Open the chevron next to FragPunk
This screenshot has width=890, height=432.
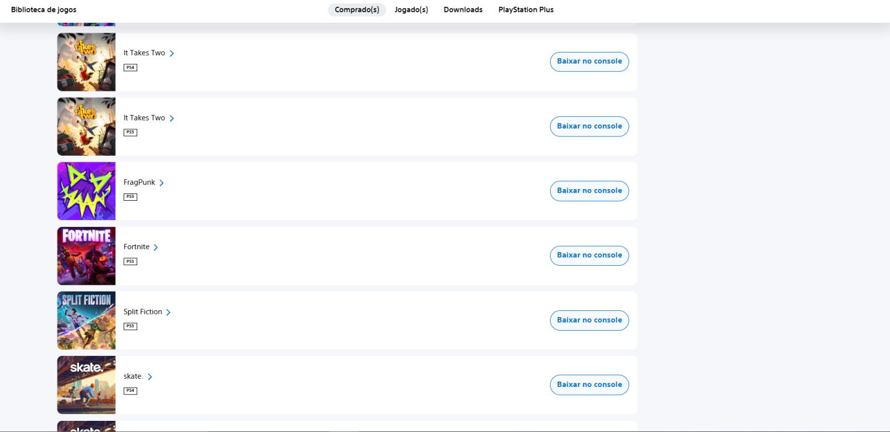[162, 183]
